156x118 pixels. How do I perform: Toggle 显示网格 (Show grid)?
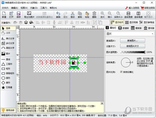(131, 22)
